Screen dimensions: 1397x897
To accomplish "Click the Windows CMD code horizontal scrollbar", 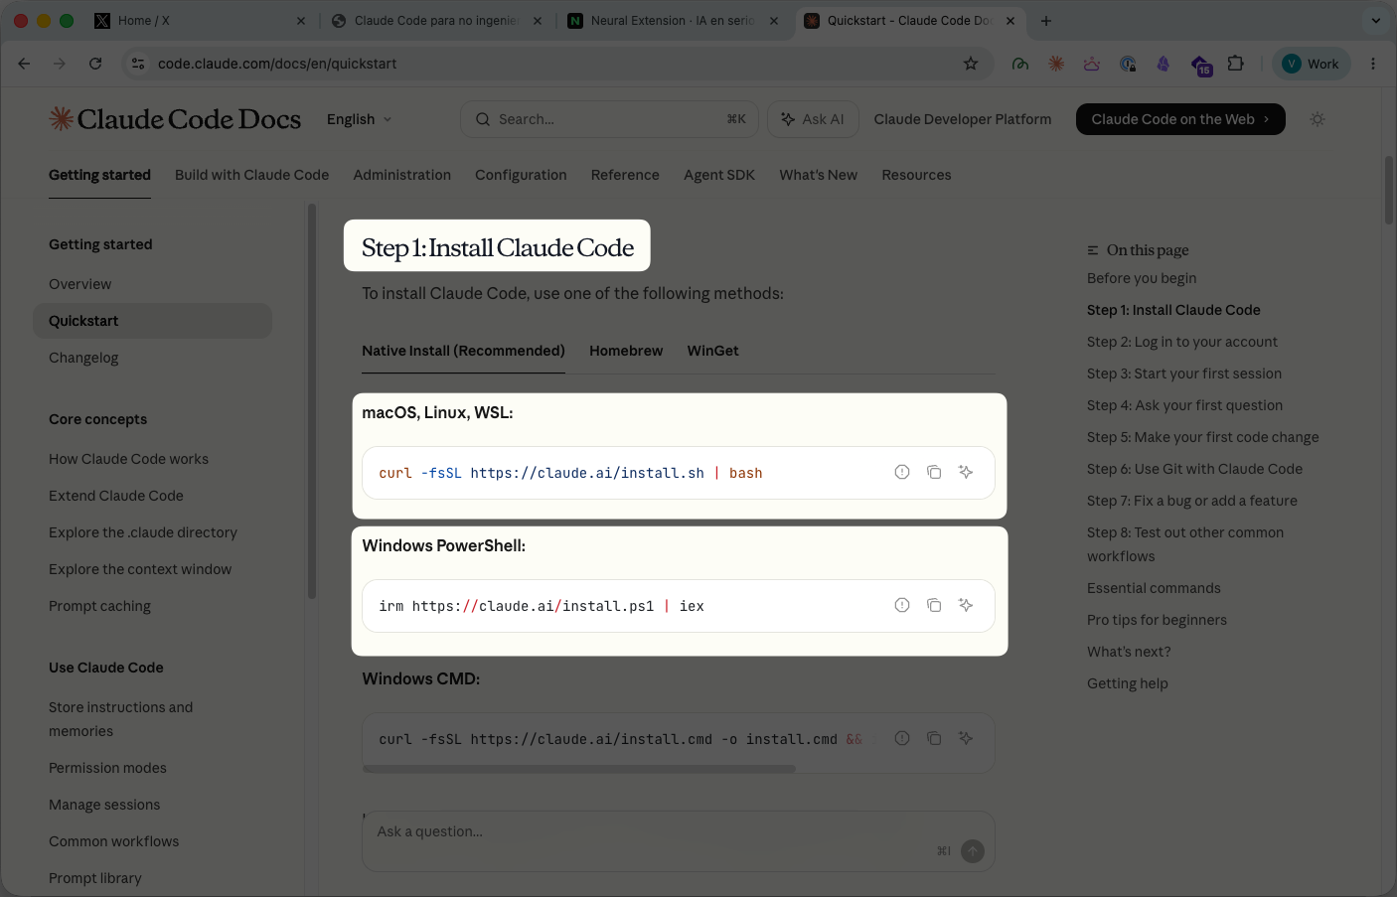I will coord(579,769).
